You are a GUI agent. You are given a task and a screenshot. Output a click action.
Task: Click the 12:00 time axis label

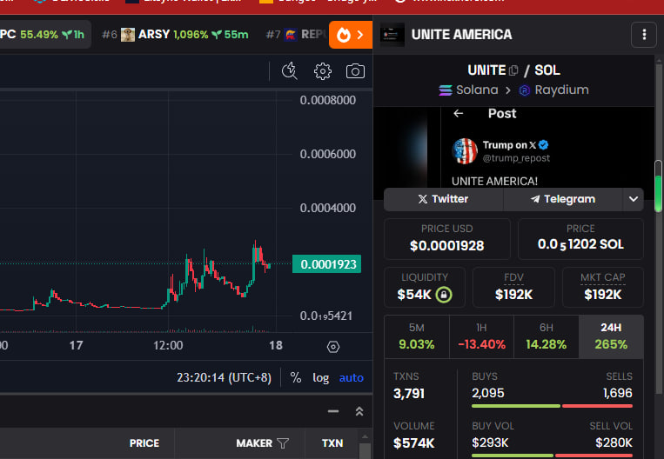(168, 346)
